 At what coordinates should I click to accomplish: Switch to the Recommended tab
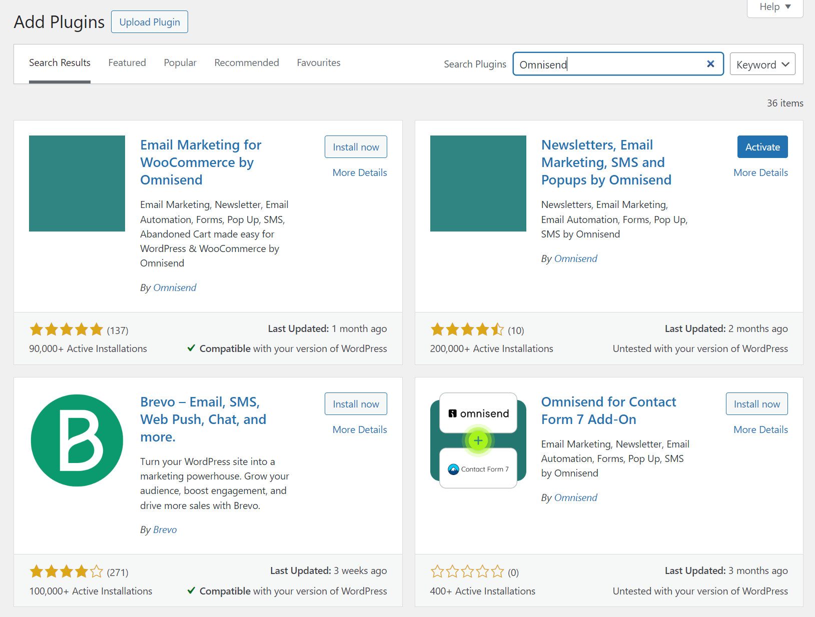tap(247, 63)
